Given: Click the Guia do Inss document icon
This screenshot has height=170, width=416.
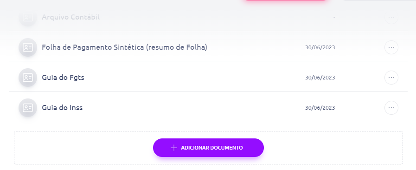Looking at the screenshot, I should pos(27,108).
